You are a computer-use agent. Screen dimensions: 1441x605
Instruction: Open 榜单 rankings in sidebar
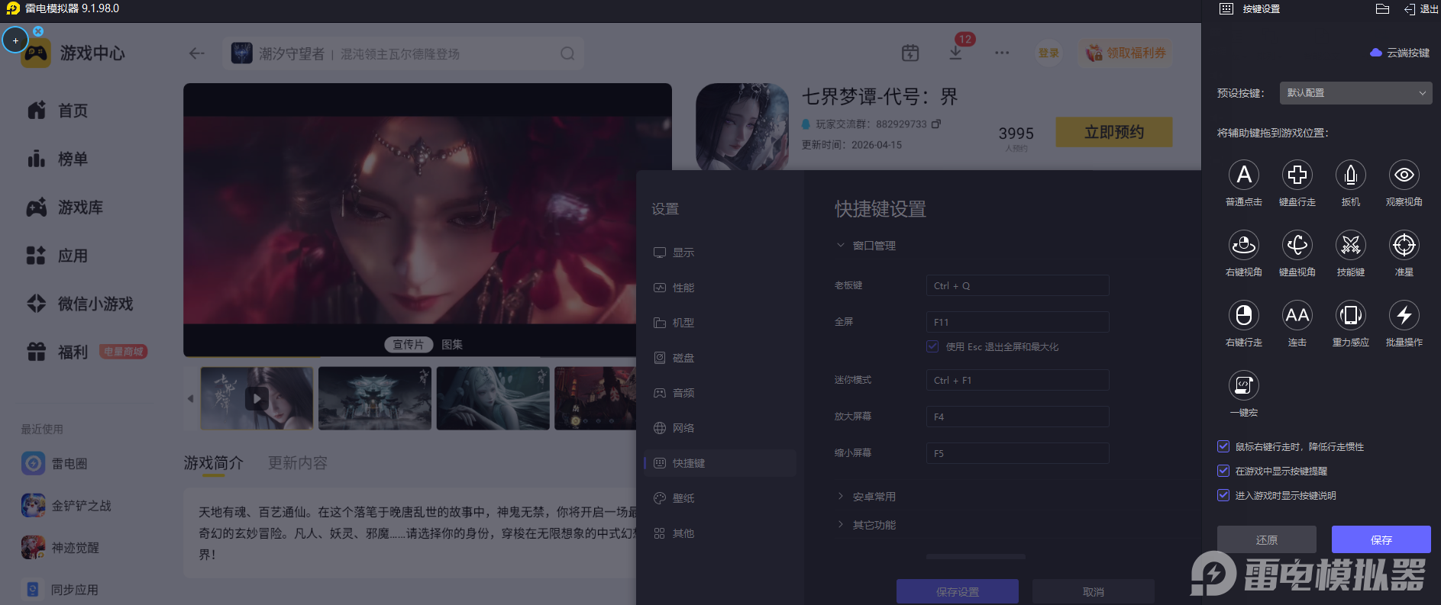tap(58, 159)
